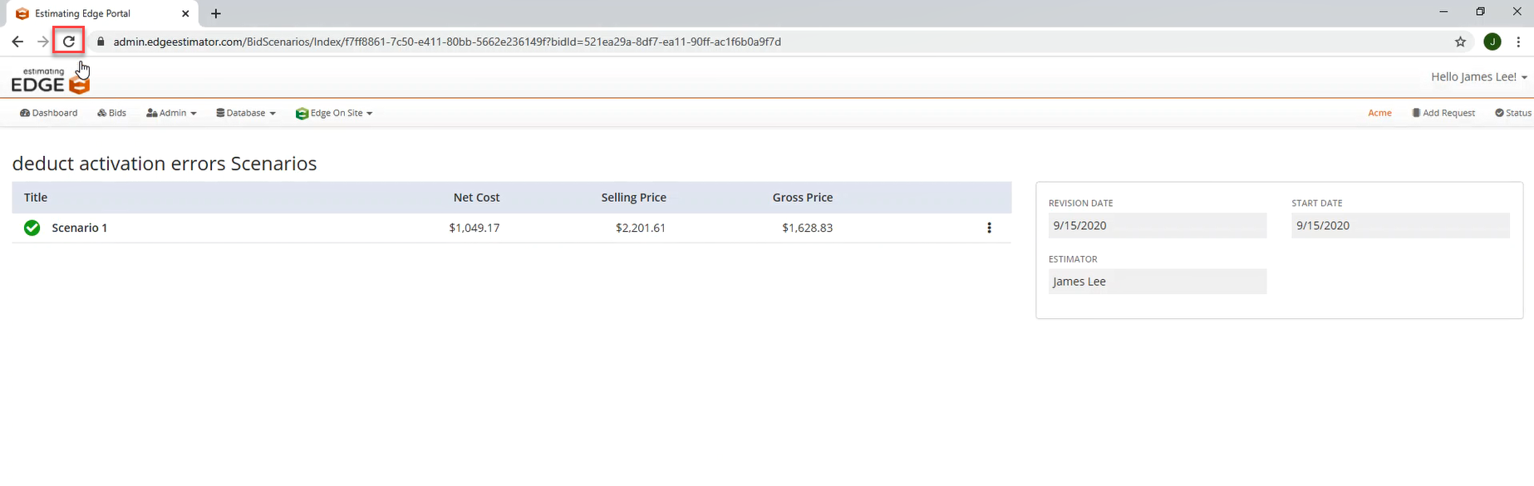
Task: Go to the Dashboard page
Action: (x=49, y=113)
